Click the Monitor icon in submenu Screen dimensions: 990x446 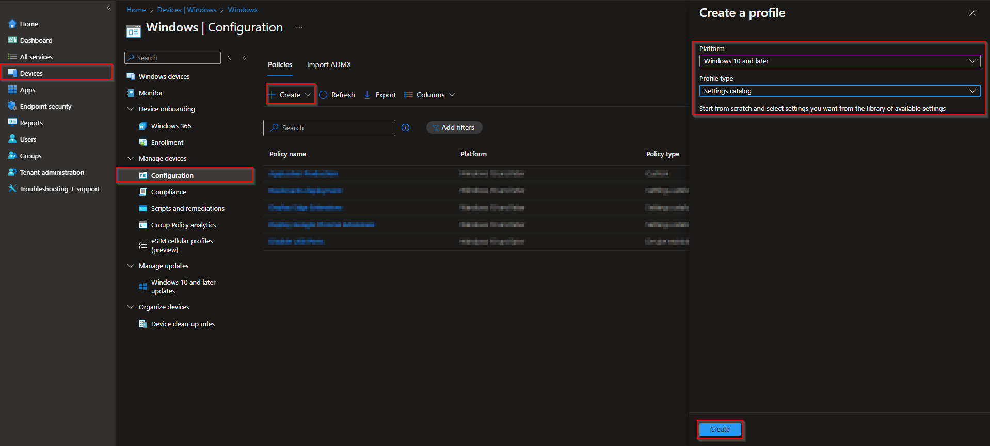tap(131, 93)
